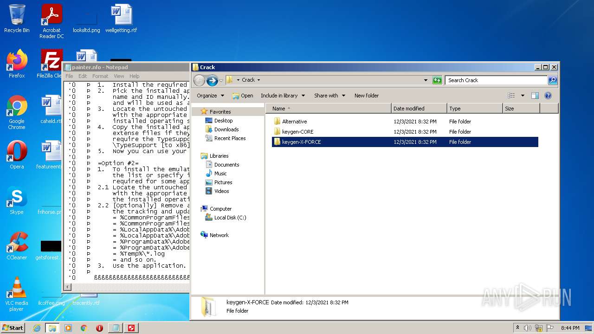Sort by Type column header
594x334 pixels.
475,109
